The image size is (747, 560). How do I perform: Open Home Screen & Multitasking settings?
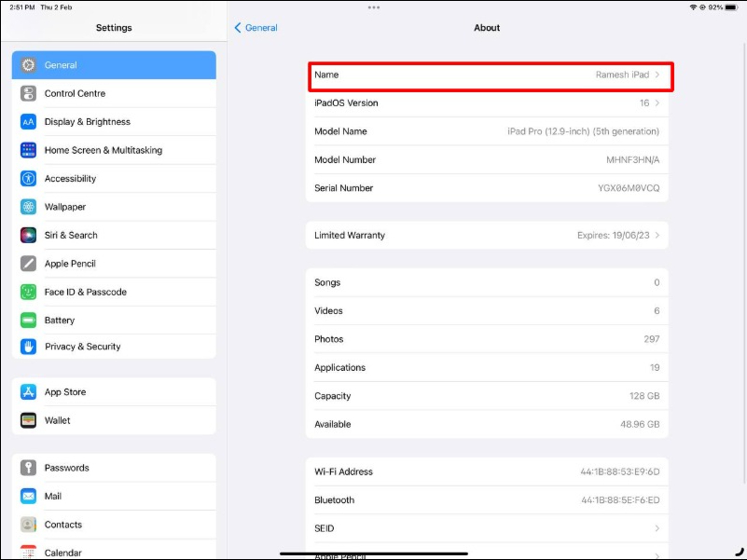[x=28, y=150]
